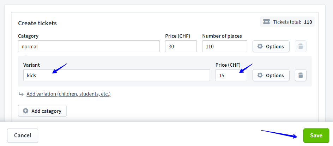Click the Variant field containing kids
The height and width of the screenshot is (146, 333).
pos(116,75)
